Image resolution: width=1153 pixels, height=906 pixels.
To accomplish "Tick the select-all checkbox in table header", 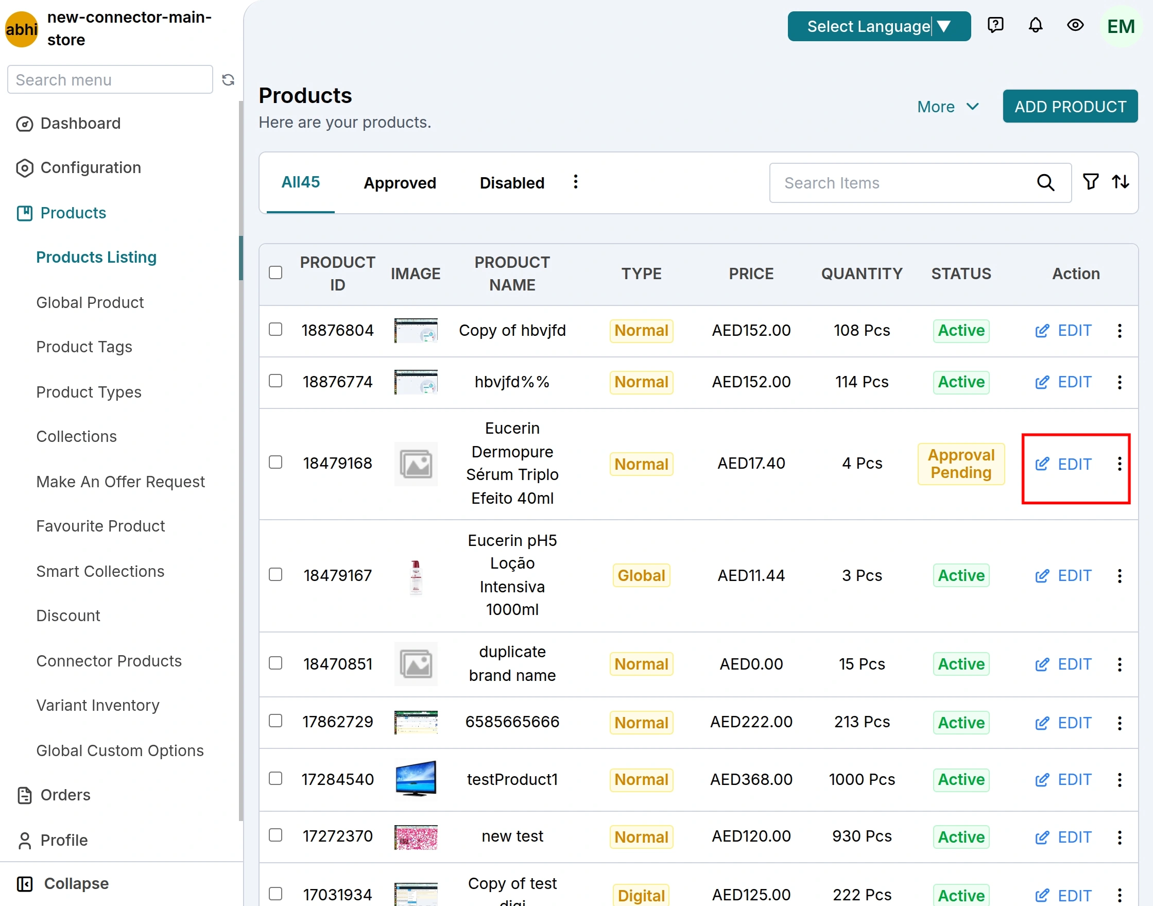I will 276,272.
